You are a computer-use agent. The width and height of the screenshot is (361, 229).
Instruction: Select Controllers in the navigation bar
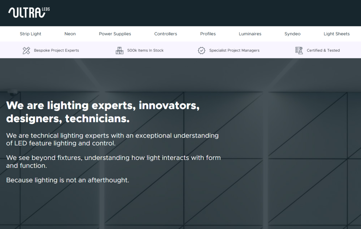point(166,34)
